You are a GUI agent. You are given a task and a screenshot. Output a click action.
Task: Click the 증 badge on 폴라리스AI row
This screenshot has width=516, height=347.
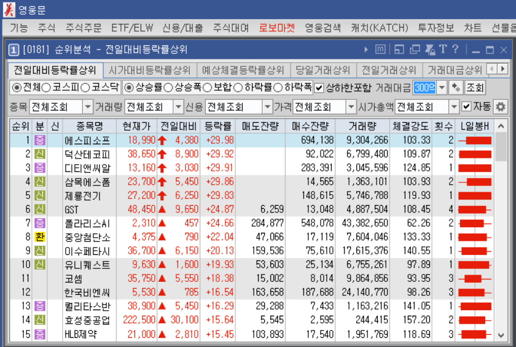point(40,223)
